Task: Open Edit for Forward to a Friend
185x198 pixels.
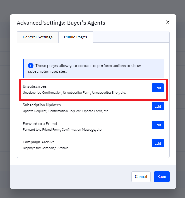Action: coord(158,125)
